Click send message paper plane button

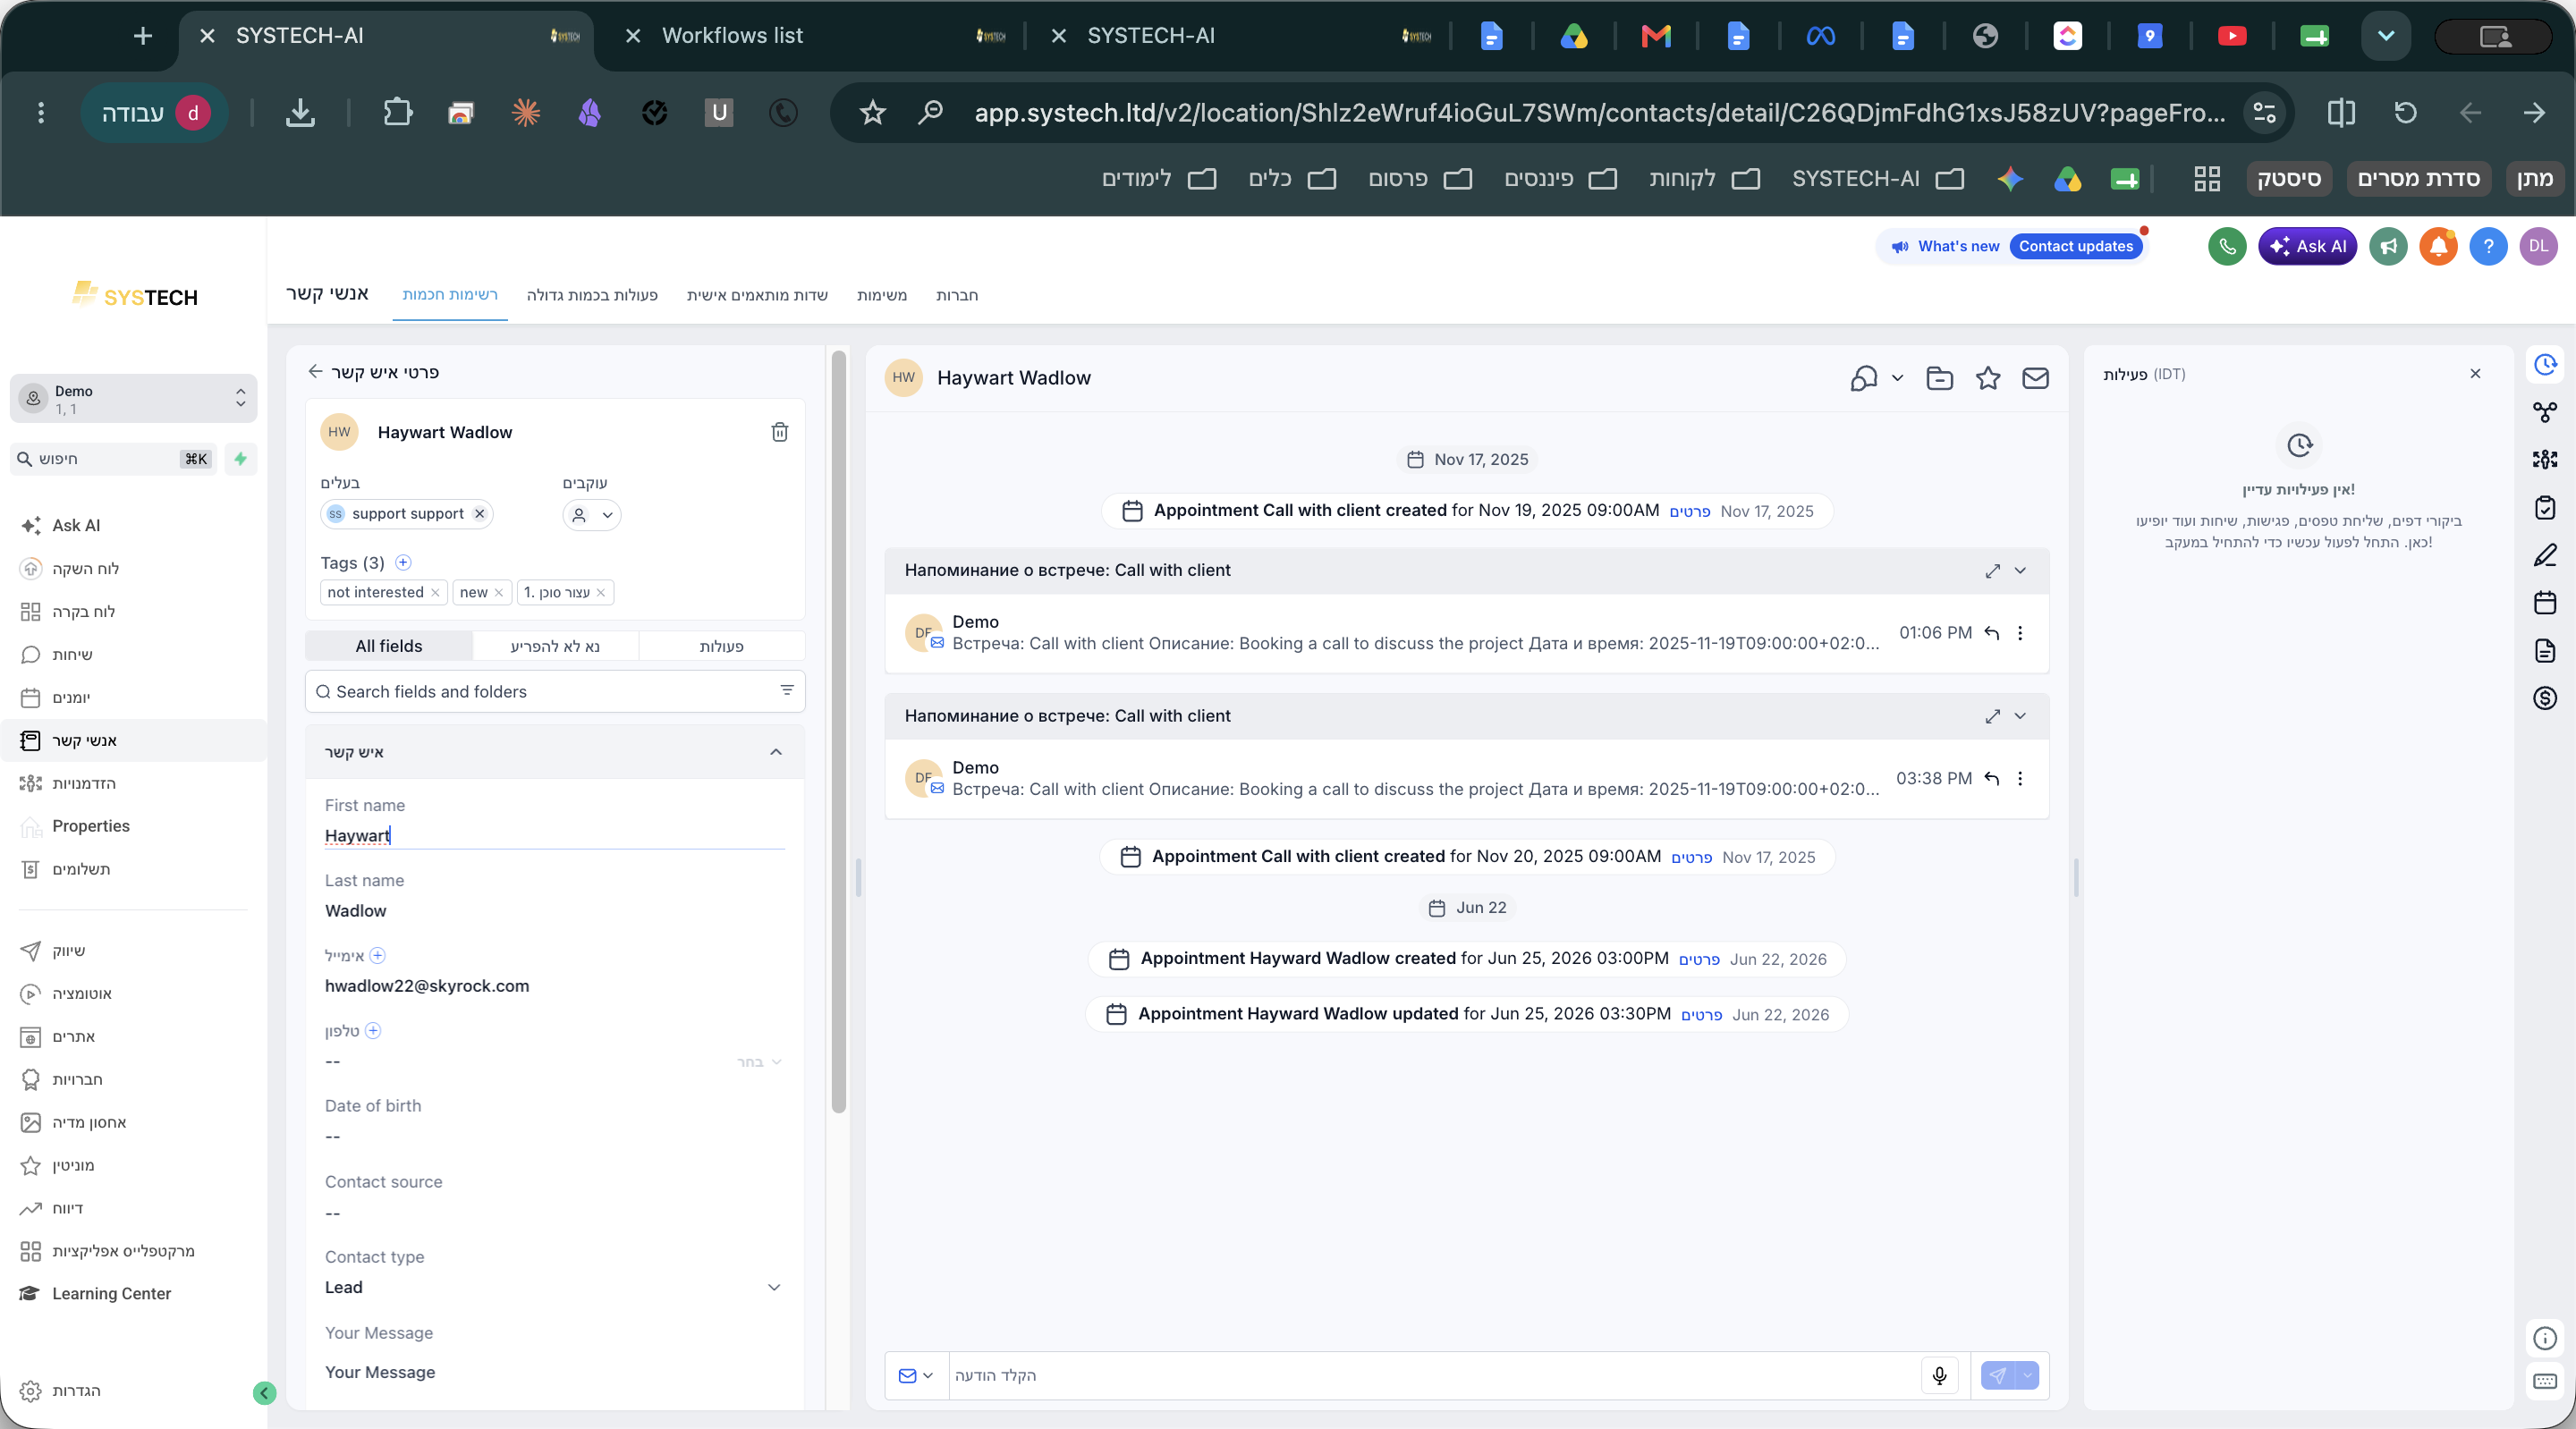pyautogui.click(x=1997, y=1375)
